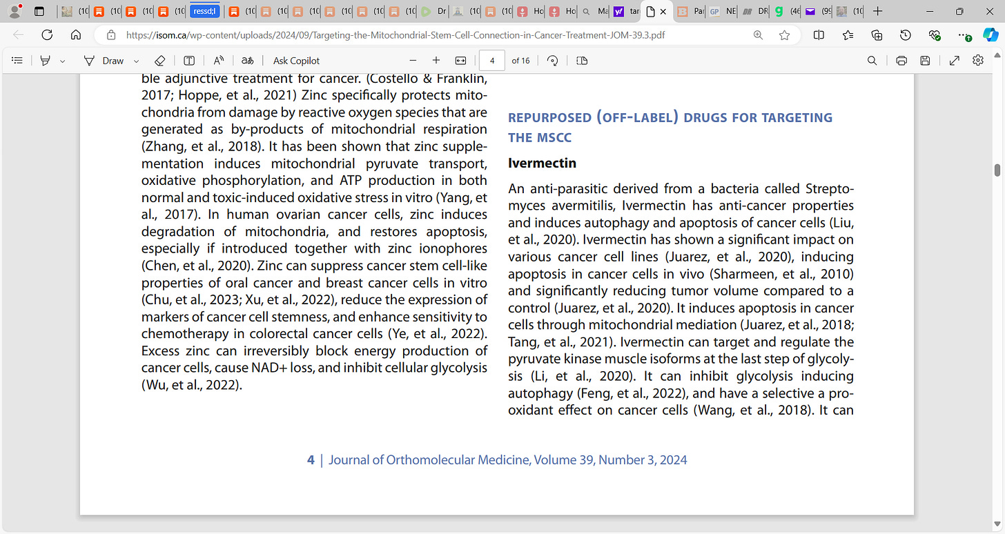This screenshot has height=534, width=1005.
Task: Start Read aloud
Action: 218,61
